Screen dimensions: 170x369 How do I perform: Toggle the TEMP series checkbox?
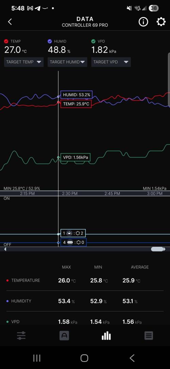pyautogui.click(x=6, y=41)
